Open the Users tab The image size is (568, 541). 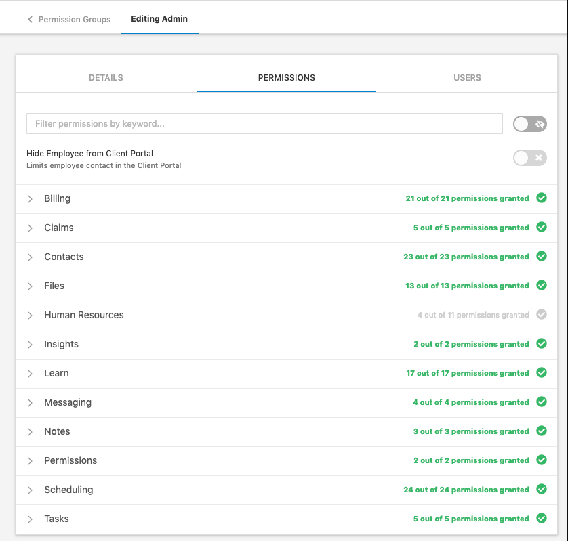[x=467, y=77]
